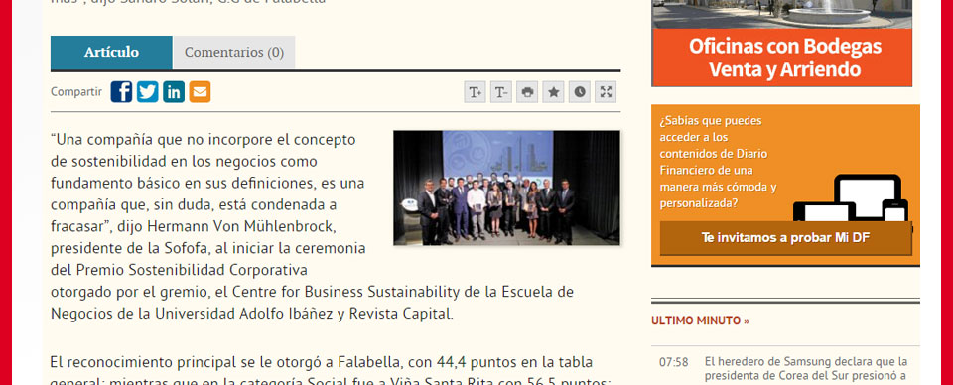Increase text size with T+ button
953x385 pixels.
(476, 92)
